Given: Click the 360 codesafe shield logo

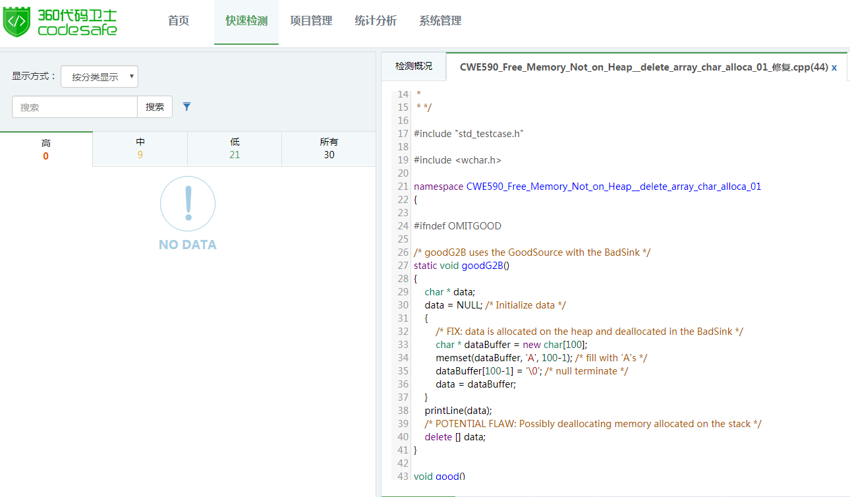Looking at the screenshot, I should click(x=17, y=22).
